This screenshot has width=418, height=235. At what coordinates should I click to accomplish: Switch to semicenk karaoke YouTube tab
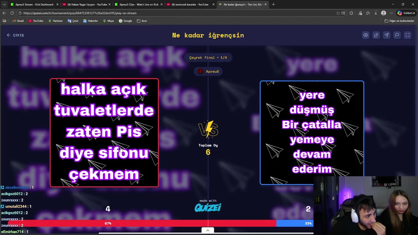pos(190,4)
